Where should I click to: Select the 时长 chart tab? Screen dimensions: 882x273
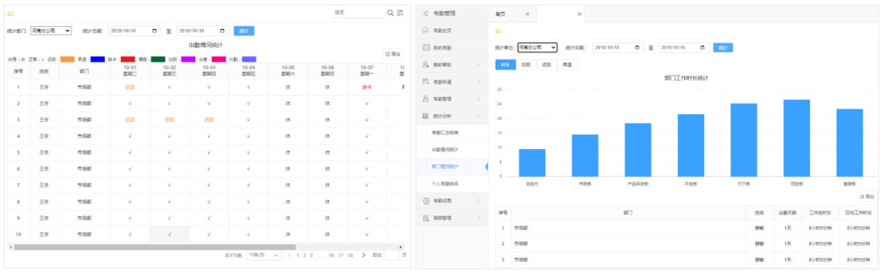point(505,64)
